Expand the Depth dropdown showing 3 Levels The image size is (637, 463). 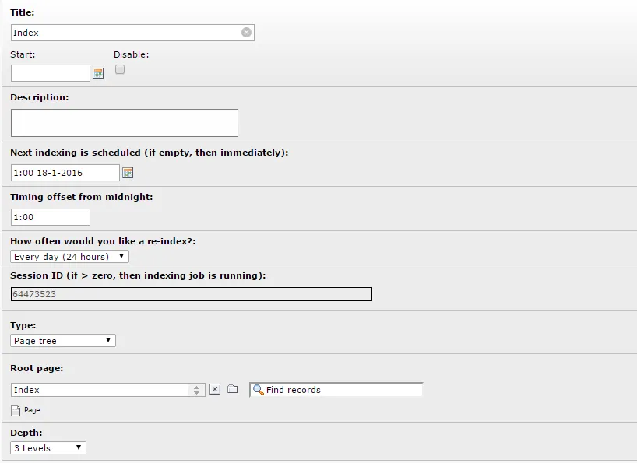48,448
